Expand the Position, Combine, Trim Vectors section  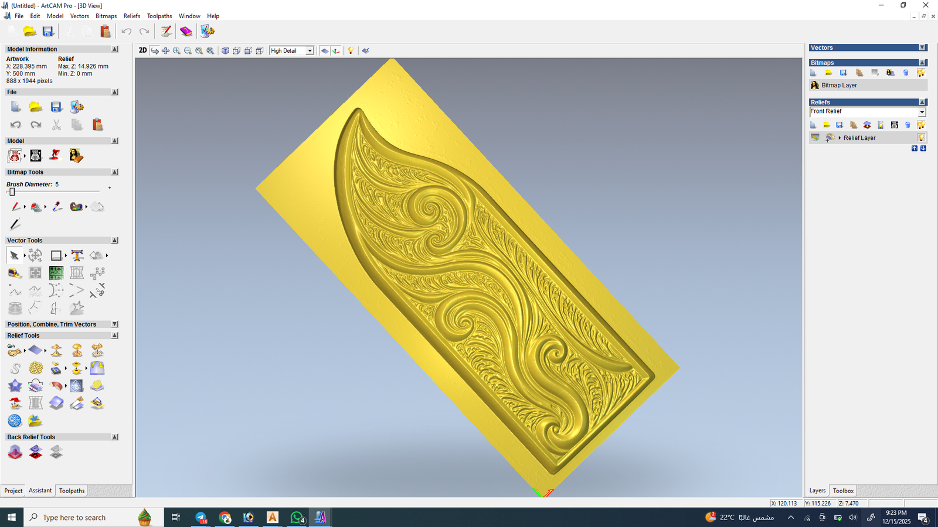(114, 324)
